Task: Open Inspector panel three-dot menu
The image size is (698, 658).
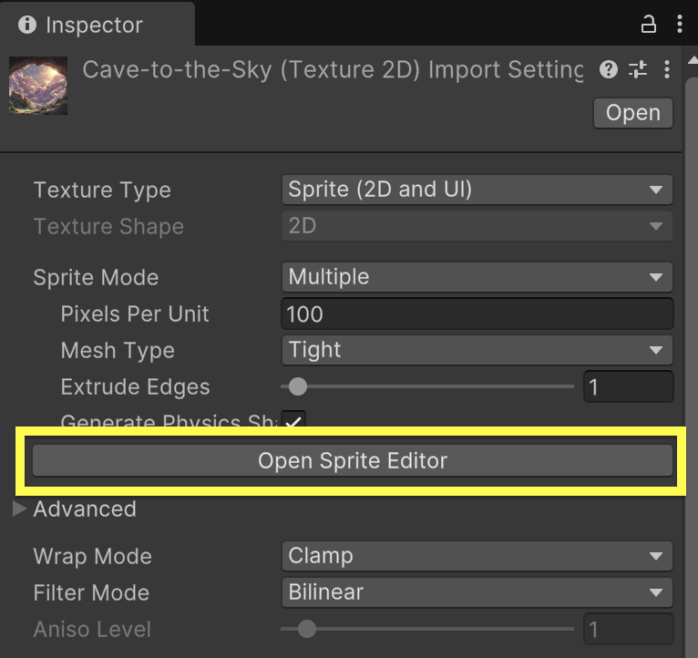Action: (x=679, y=24)
